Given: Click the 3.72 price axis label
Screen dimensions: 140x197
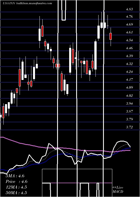Looking at the screenshot, I should point(129,127).
